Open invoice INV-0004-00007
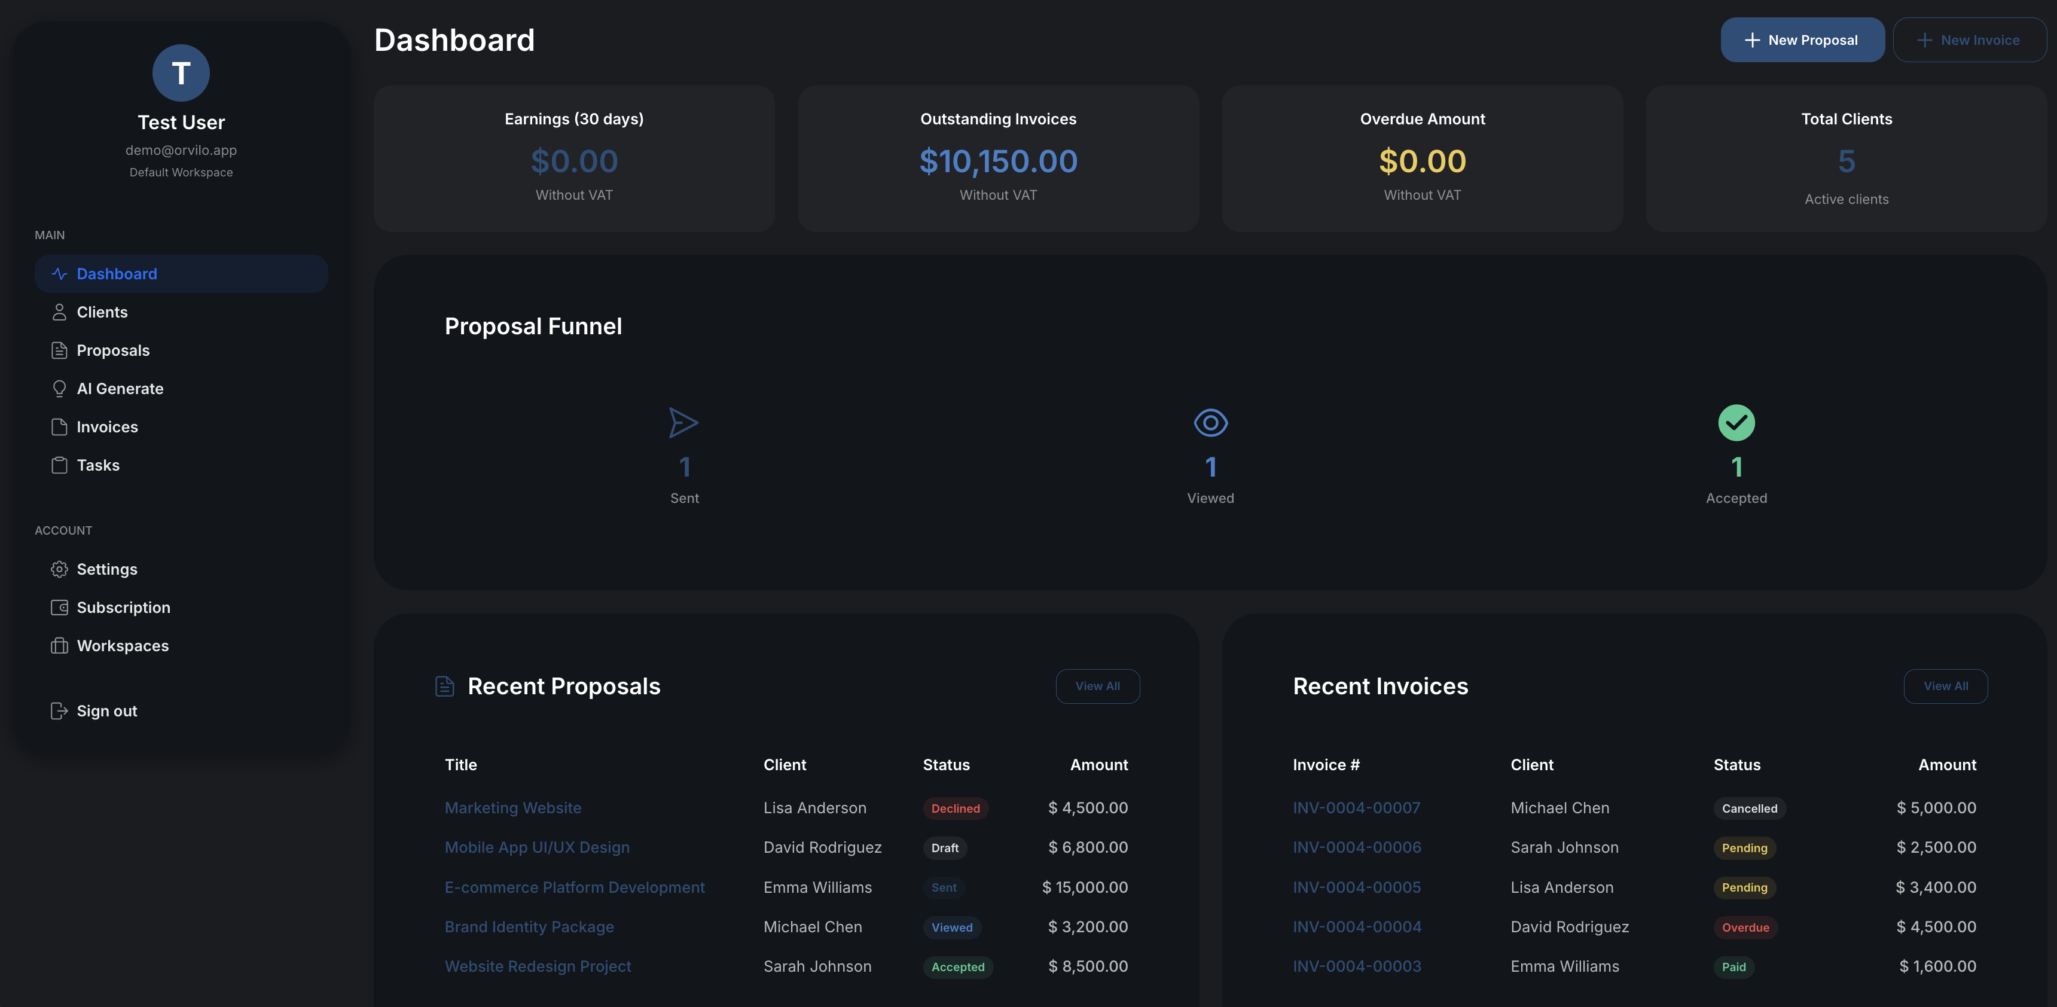 pos(1356,807)
